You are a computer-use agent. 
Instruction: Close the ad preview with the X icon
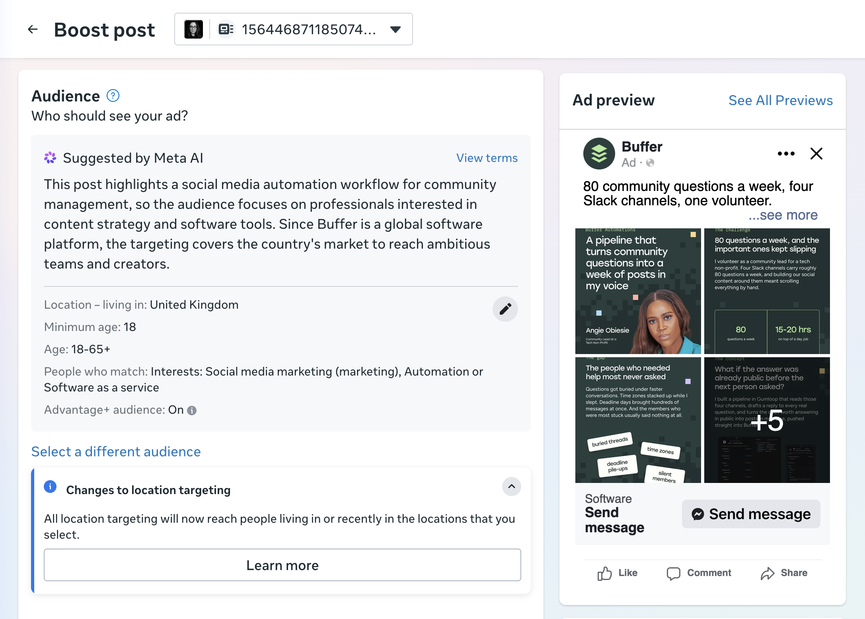tap(816, 154)
